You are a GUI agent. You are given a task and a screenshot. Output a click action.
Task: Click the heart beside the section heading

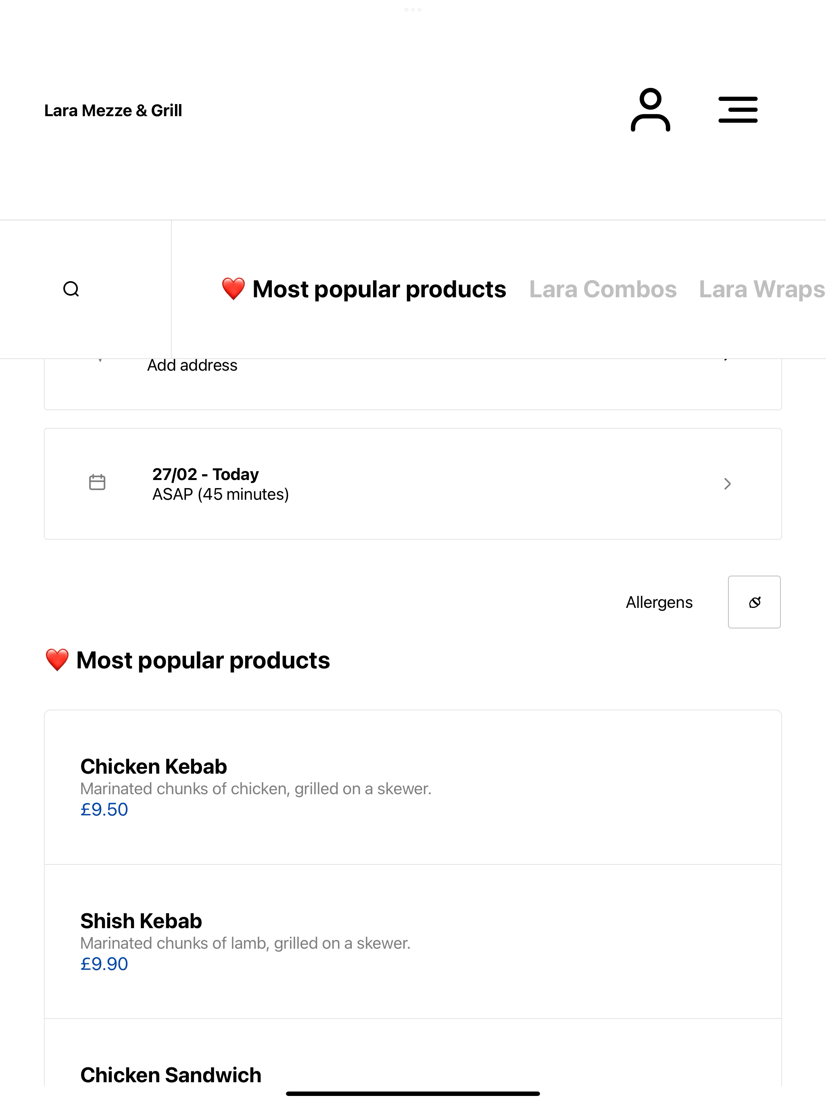pyautogui.click(x=57, y=660)
